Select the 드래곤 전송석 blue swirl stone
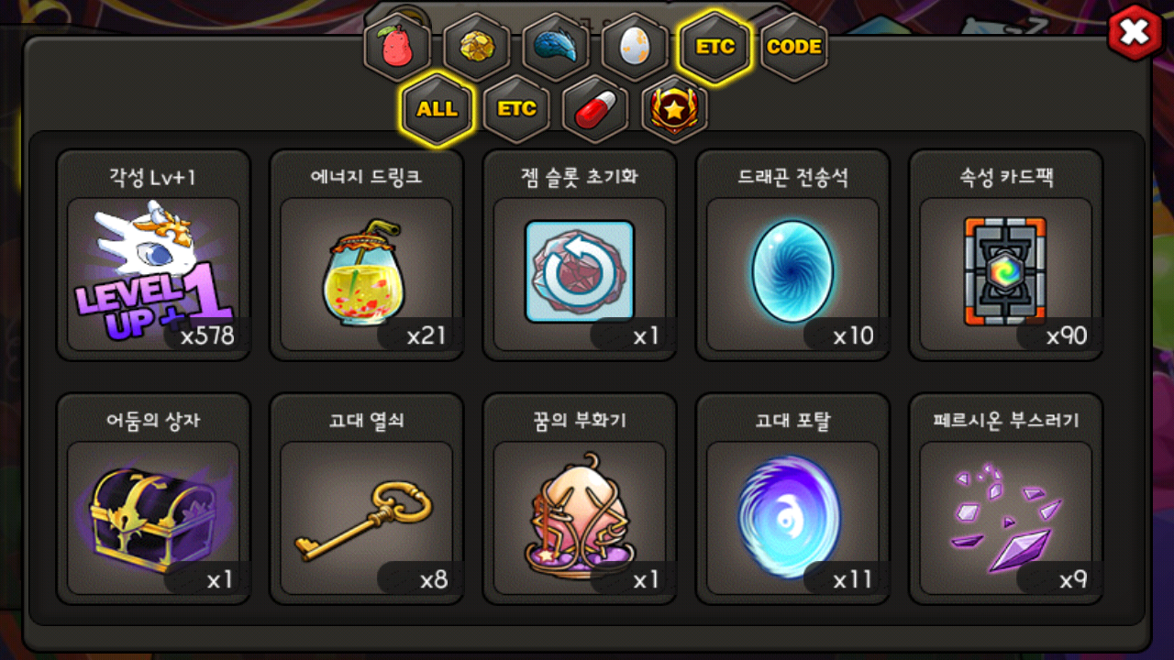This screenshot has width=1174, height=660. [x=792, y=256]
